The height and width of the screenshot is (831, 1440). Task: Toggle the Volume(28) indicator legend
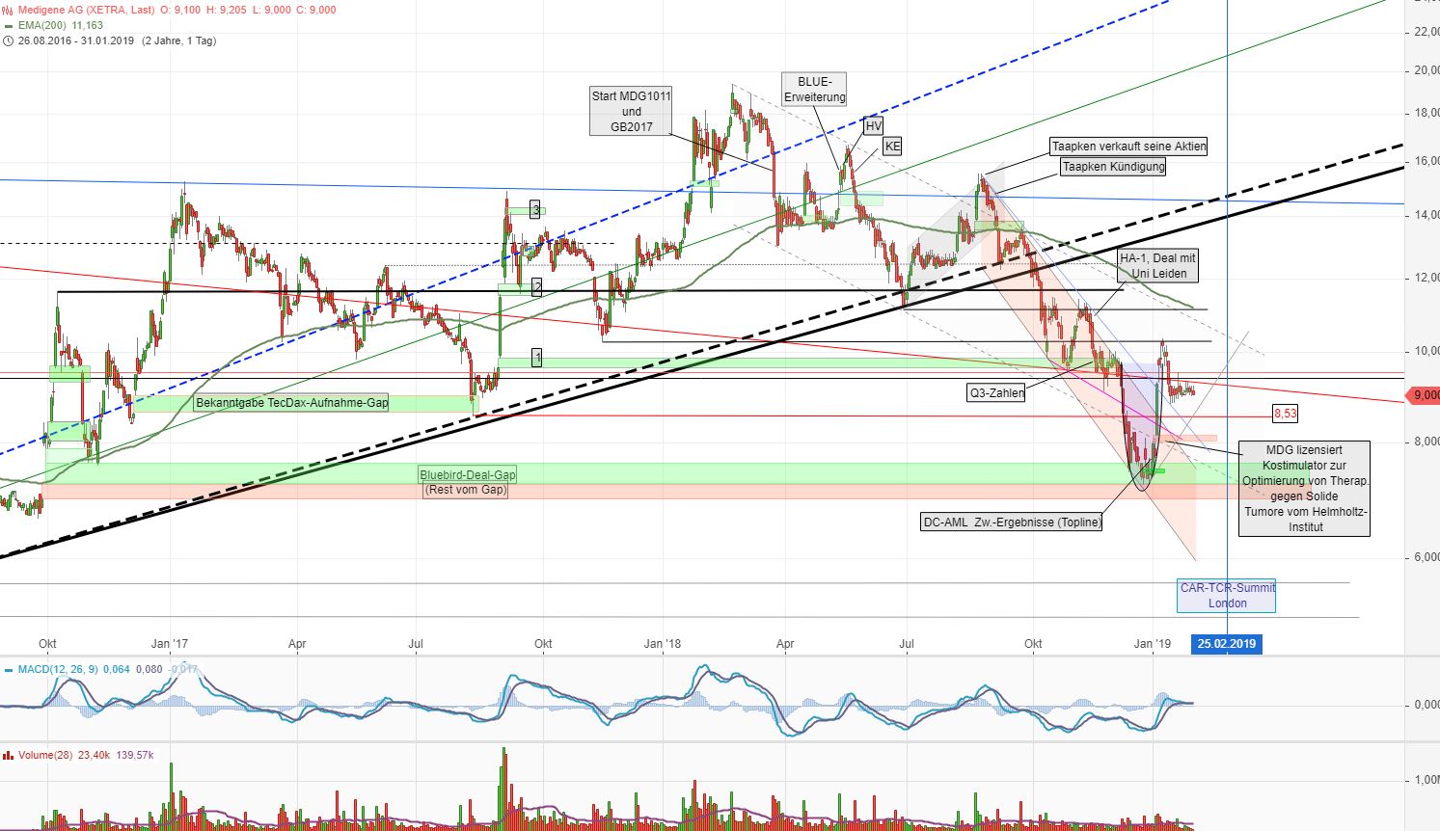(46, 755)
